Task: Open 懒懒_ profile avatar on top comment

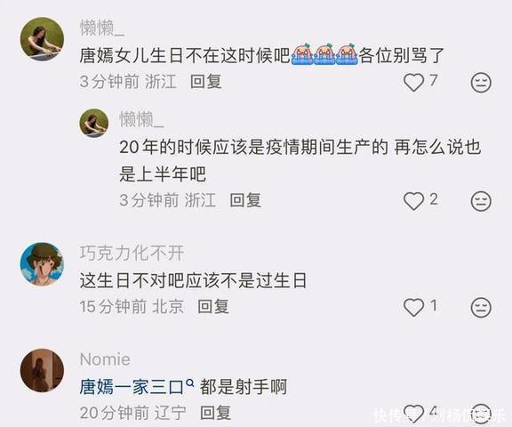Action: (42, 39)
